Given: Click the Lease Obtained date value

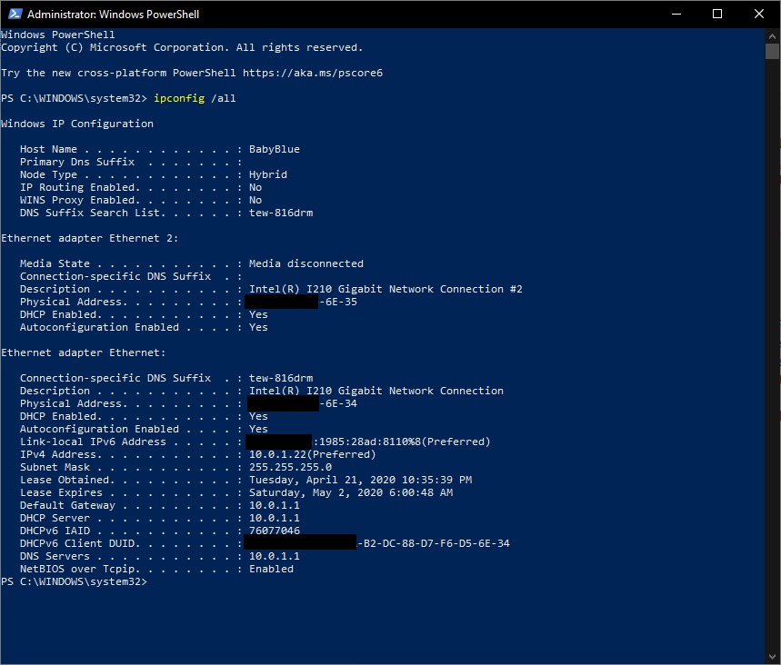Looking at the screenshot, I should 360,480.
